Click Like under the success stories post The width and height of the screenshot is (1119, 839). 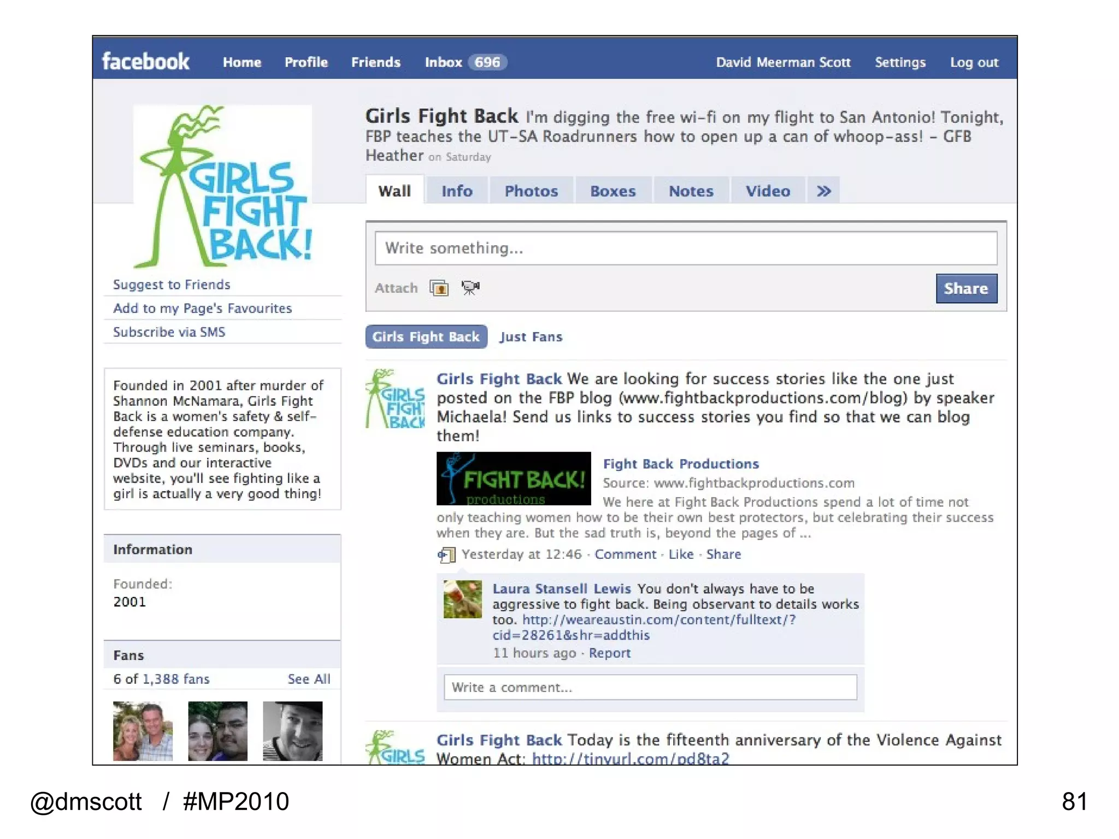(x=681, y=554)
